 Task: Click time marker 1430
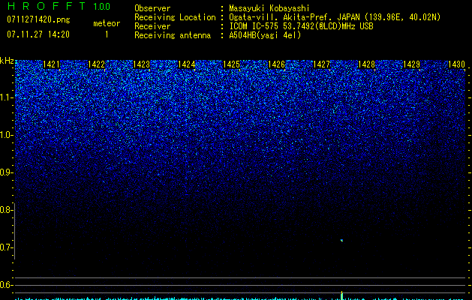click(457, 64)
